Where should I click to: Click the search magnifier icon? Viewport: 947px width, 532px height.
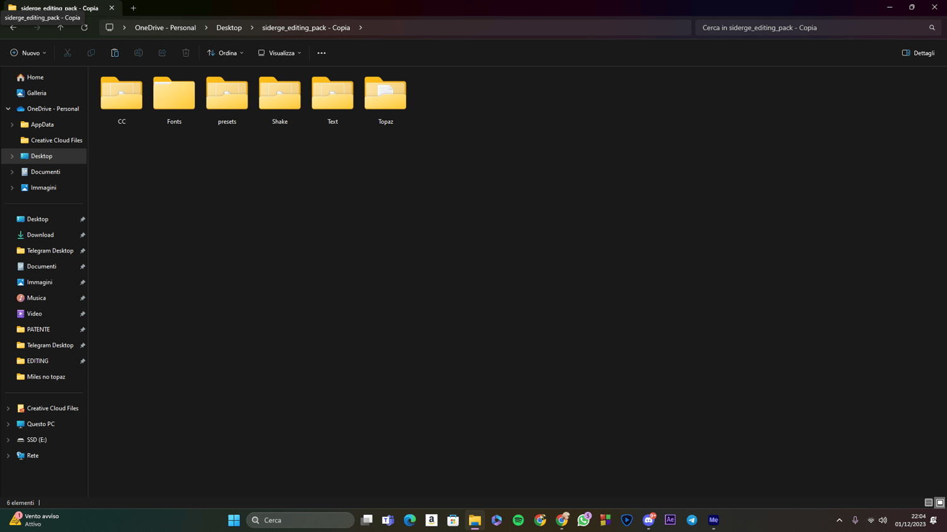tap(932, 28)
